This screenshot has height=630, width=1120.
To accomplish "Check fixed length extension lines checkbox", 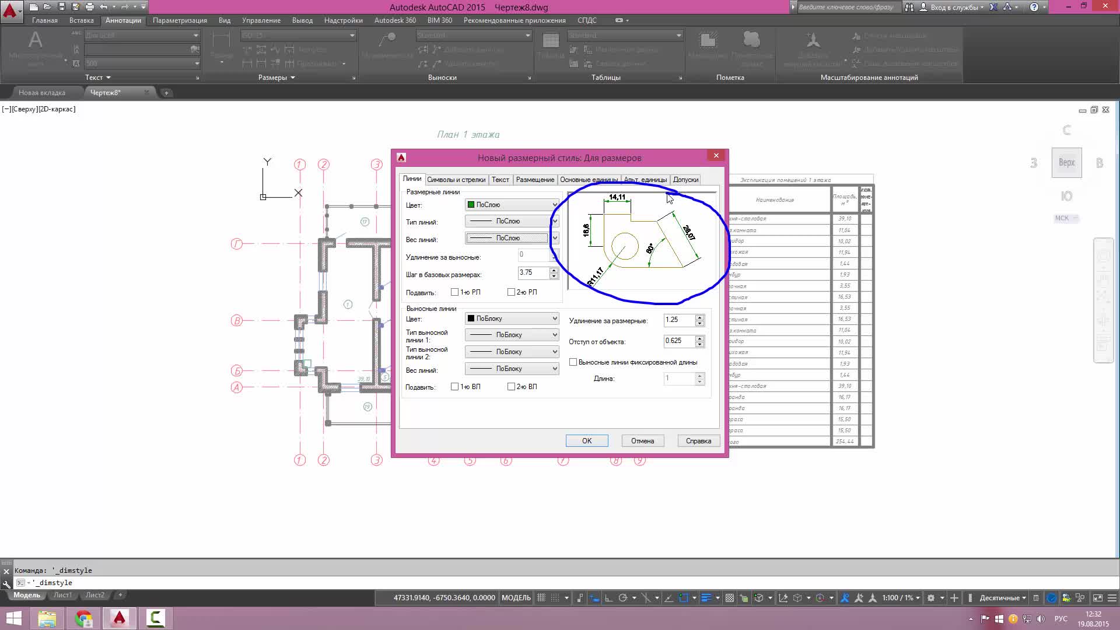I will click(x=573, y=362).
